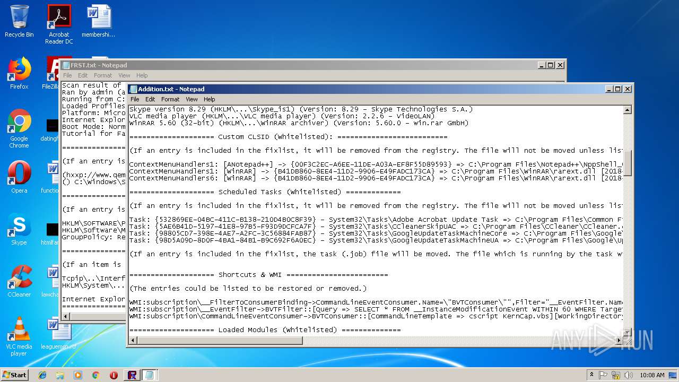Launch CCleaner desktop shortcut
Viewport: 679px width, 382px height.
[19, 281]
